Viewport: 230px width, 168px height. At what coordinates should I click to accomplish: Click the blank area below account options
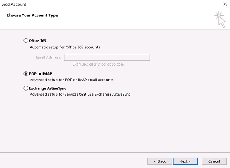tap(115, 125)
